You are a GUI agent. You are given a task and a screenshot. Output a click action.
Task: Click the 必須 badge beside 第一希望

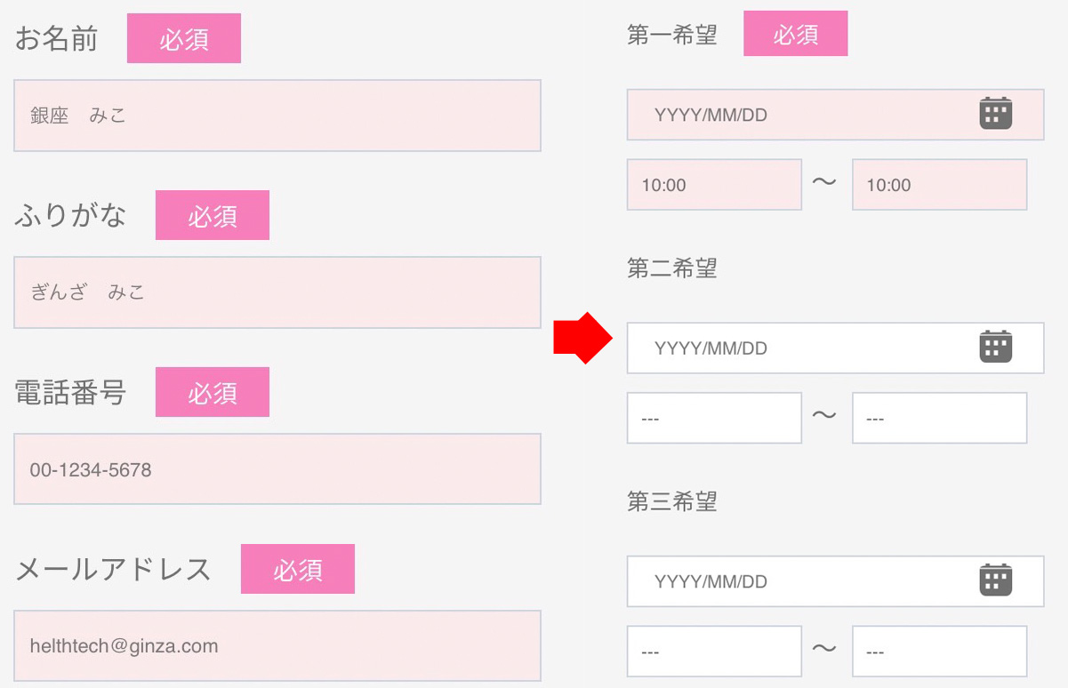795,34
